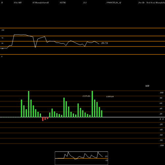Click the 20 label on MR axis

coord(161,114)
